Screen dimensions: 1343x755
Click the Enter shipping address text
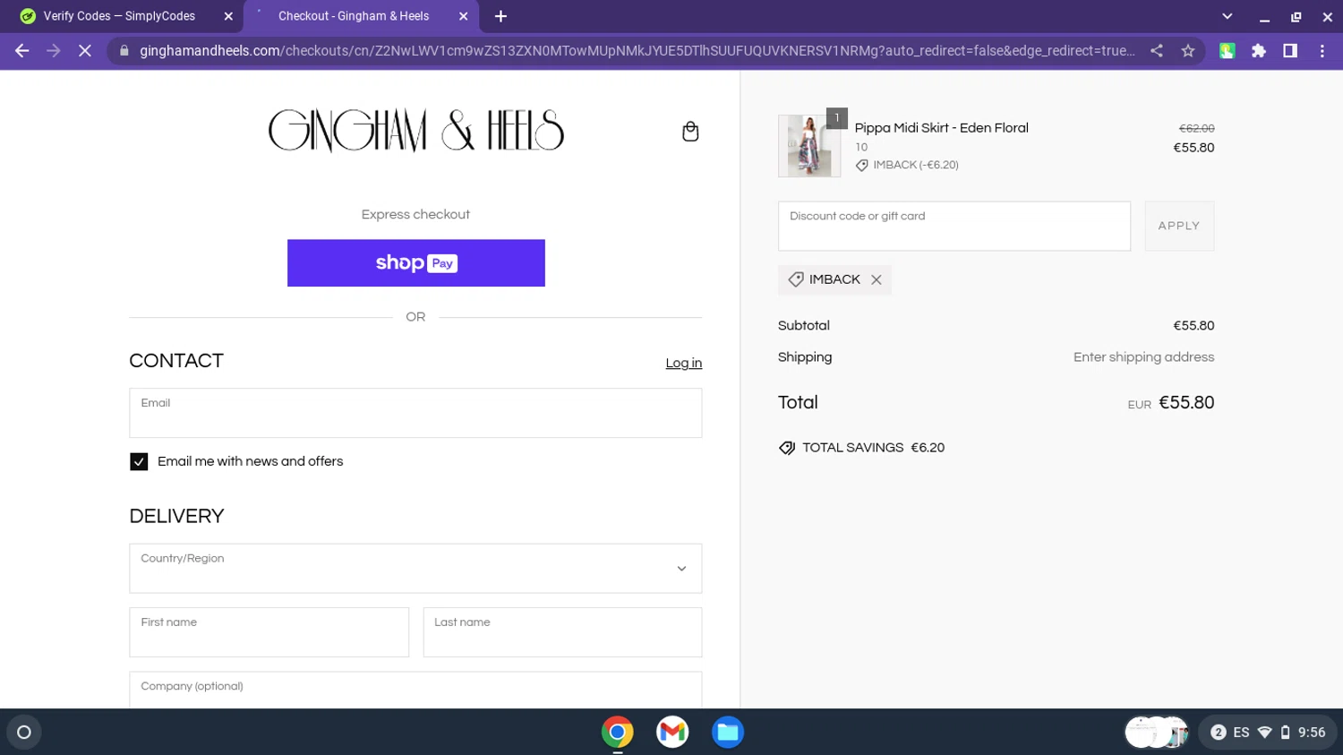(x=1143, y=357)
